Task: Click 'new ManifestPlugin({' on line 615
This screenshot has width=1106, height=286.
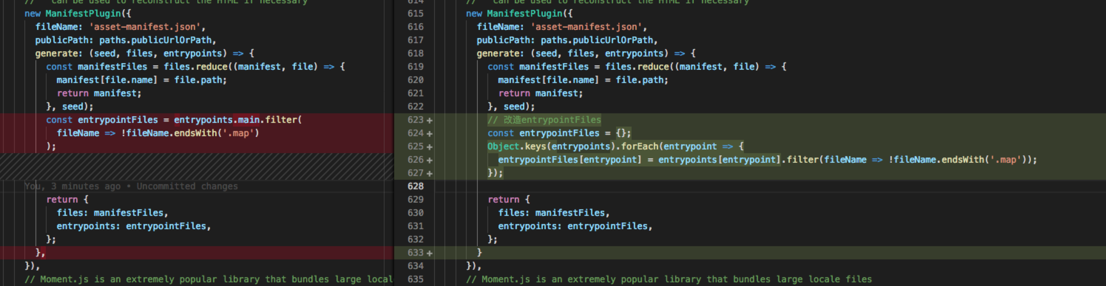Action: coord(519,14)
